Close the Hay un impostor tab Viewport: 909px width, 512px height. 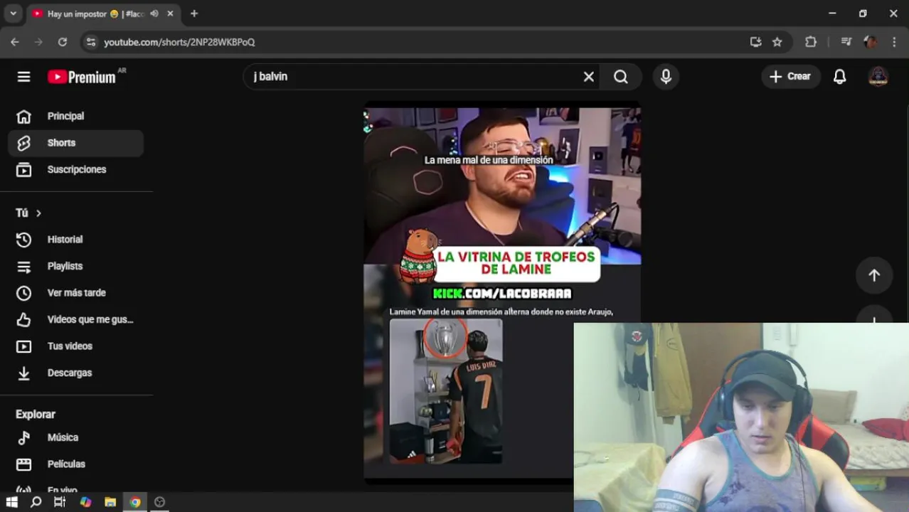tap(170, 14)
